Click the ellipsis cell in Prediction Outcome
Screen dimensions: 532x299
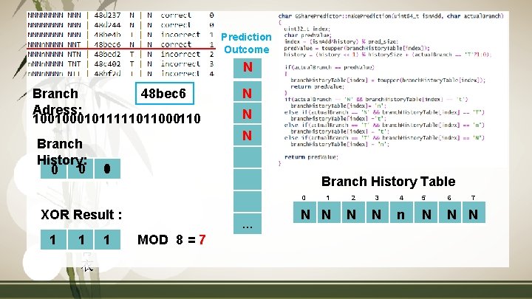248,224
